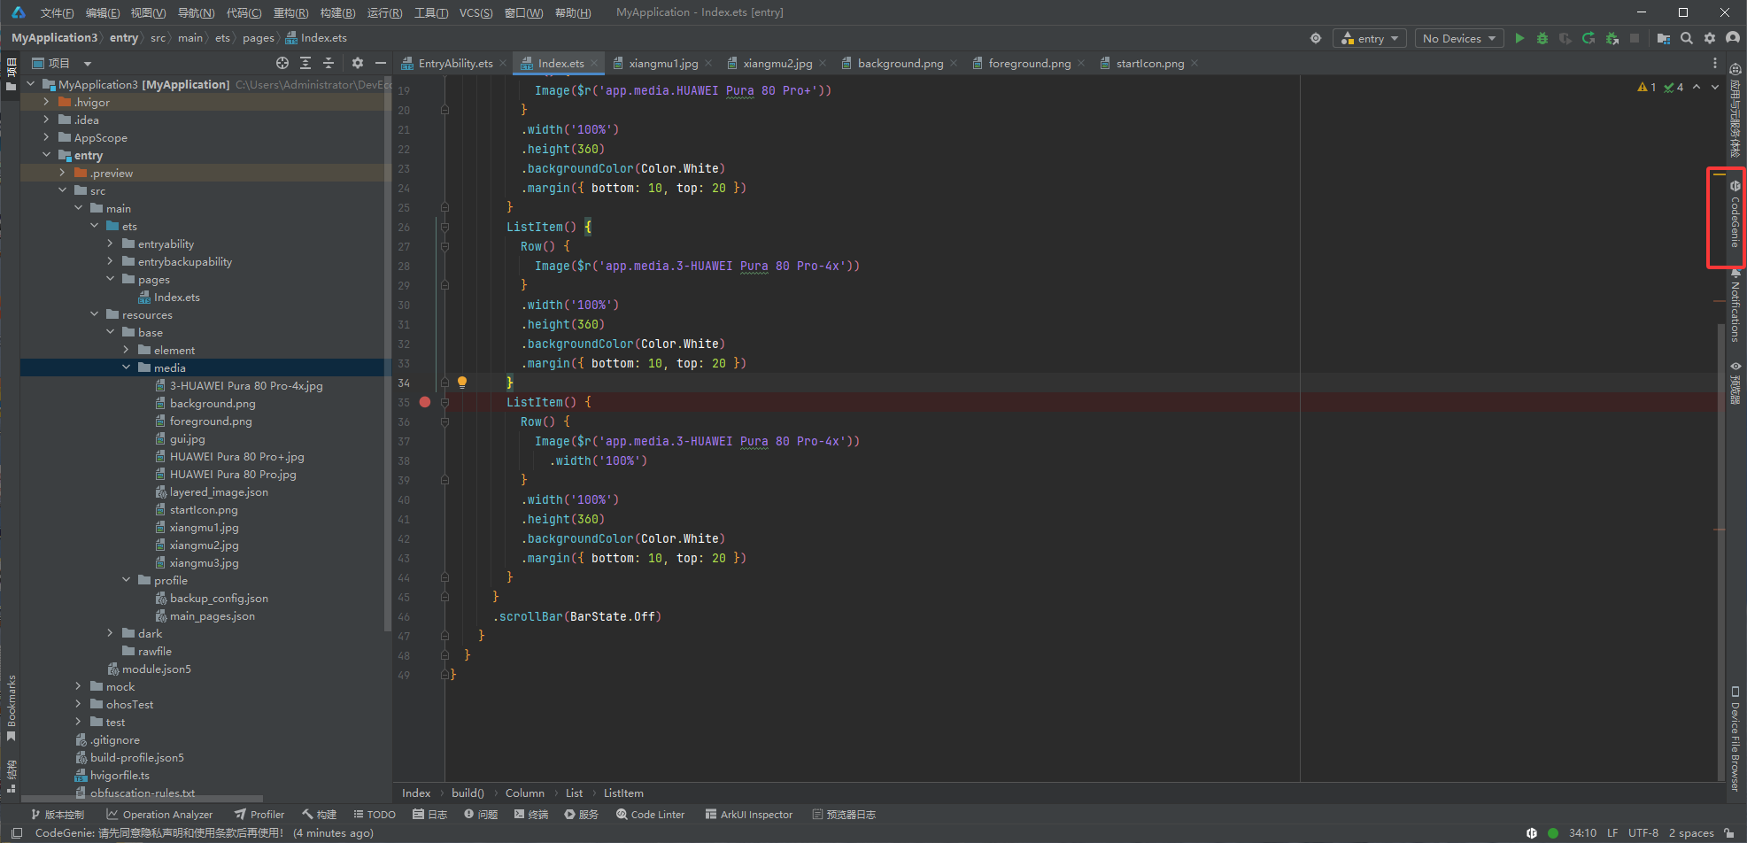Jump to previous highlighted error up arrow
The width and height of the screenshot is (1747, 843).
[x=1697, y=87]
